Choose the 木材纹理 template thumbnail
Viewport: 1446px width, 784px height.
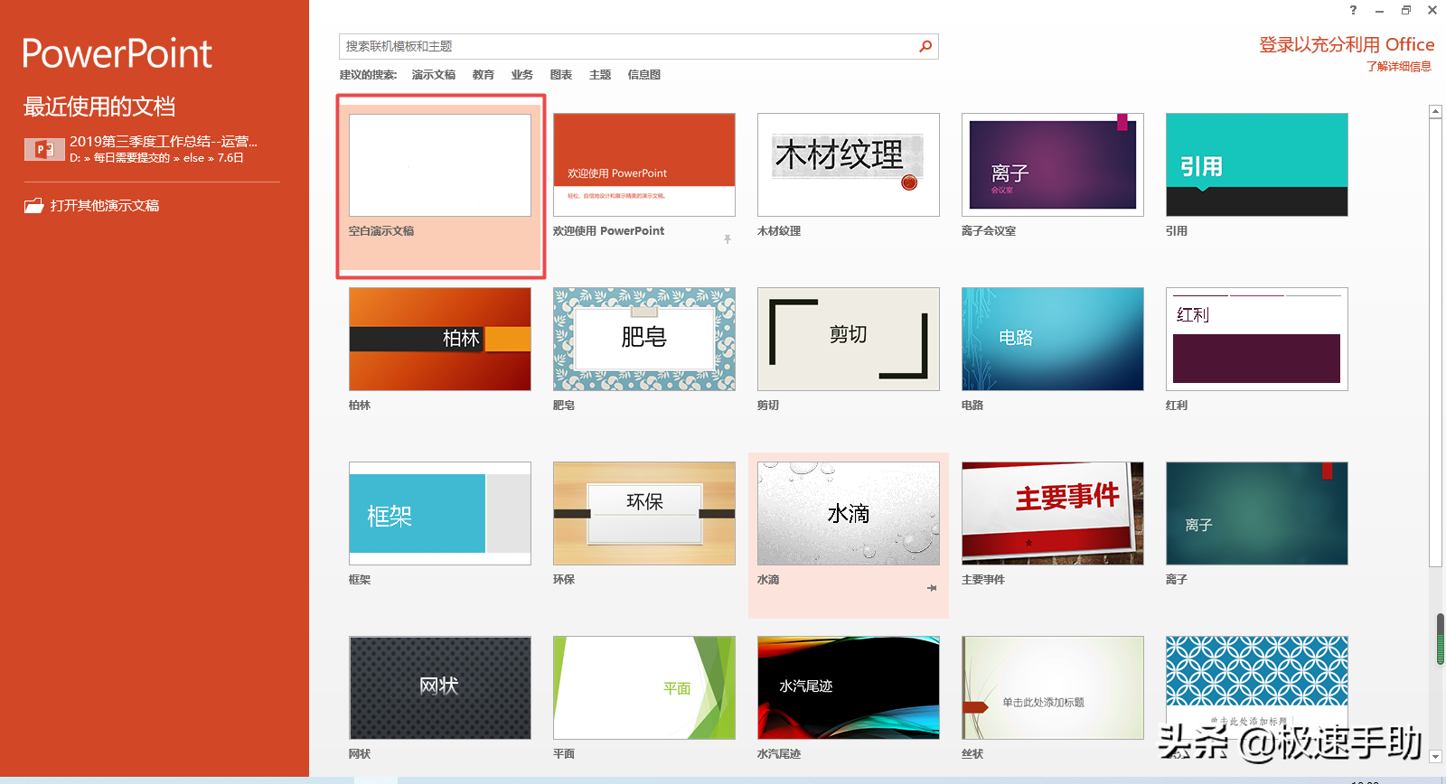849,165
